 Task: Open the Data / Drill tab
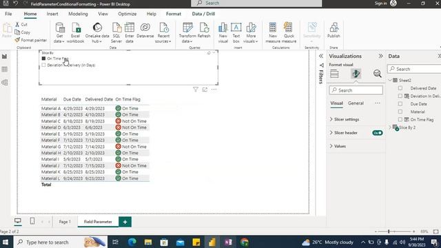tap(203, 14)
